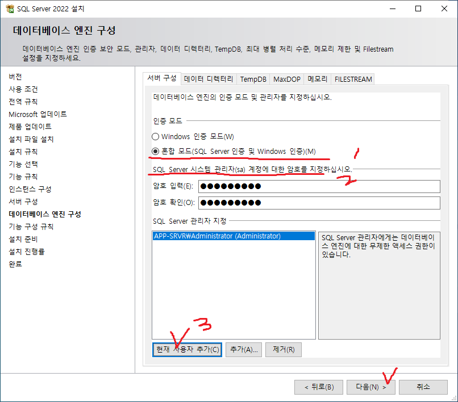Viewport: 458px width, 402px height.
Task: Click 제품 업데이트 step in sidebar
Action: pos(30,127)
